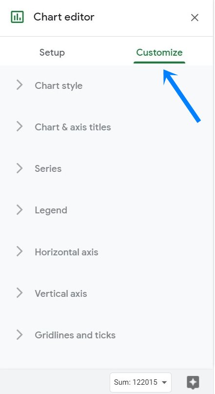Viewport: 215px width, 394px height.
Task: Open the Legend section label
Action: 51,210
